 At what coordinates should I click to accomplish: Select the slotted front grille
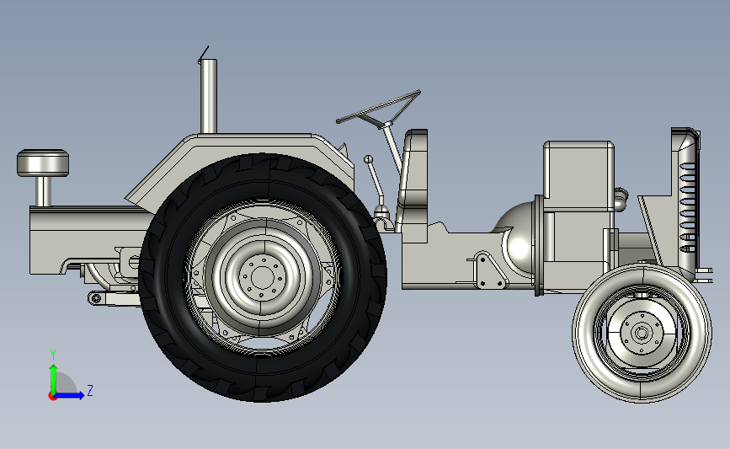[x=688, y=206]
